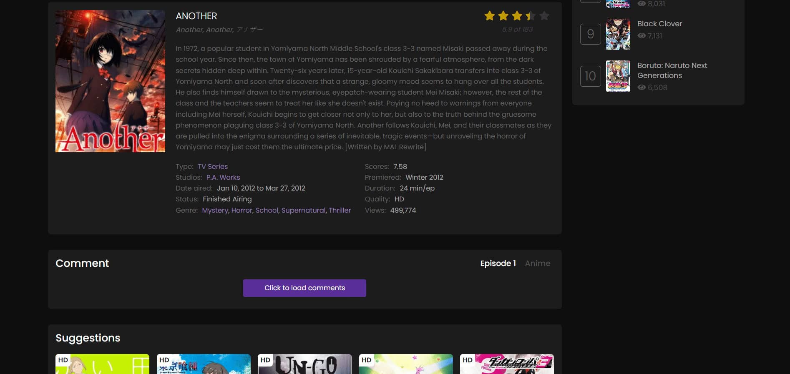Click the Boruto cover thumbnail

(x=618, y=76)
